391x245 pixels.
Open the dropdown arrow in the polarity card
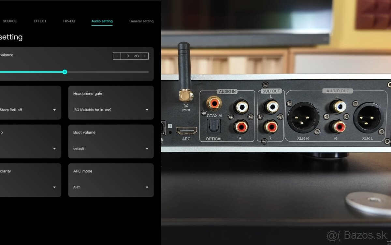pos(54,188)
